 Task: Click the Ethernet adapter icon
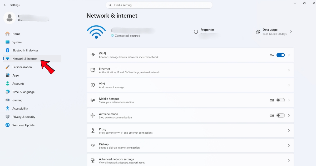93,70
